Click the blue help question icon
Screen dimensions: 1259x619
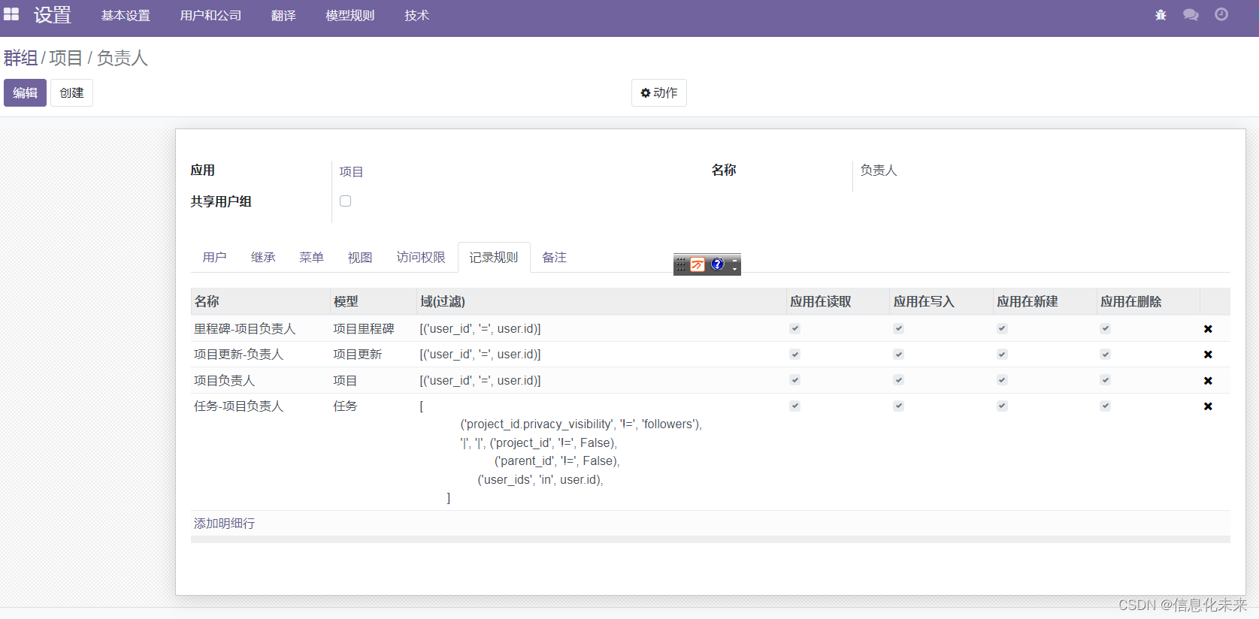(x=717, y=264)
